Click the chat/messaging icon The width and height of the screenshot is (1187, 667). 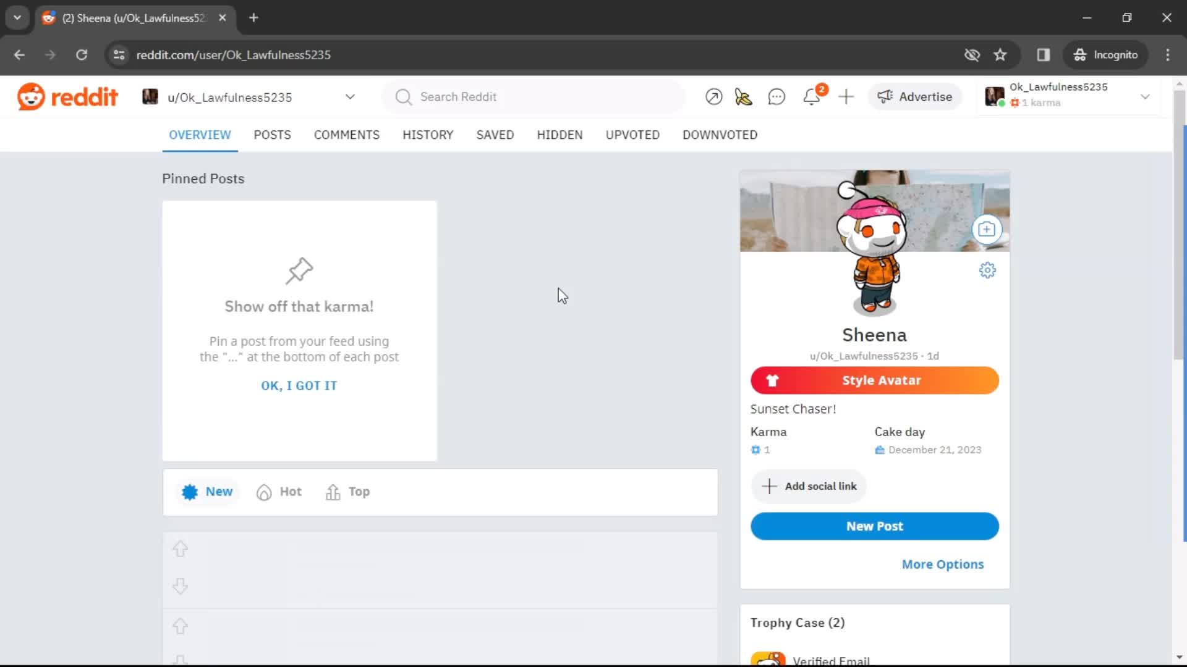point(776,97)
